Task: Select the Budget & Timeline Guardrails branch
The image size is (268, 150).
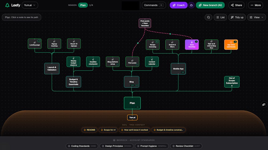Action: pyautogui.click(x=73, y=82)
